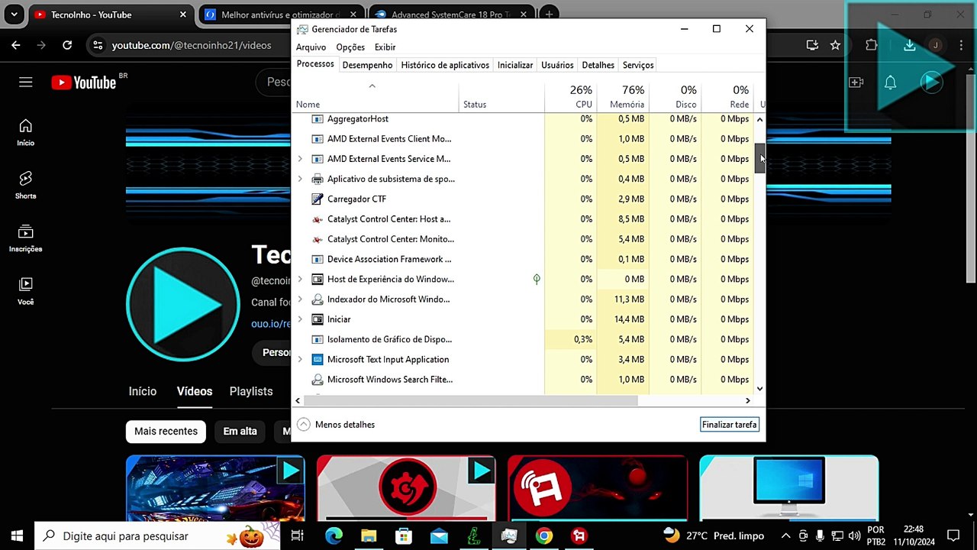Open the YouTube hamburger guide menu
This screenshot has width=977, height=550.
26,82
